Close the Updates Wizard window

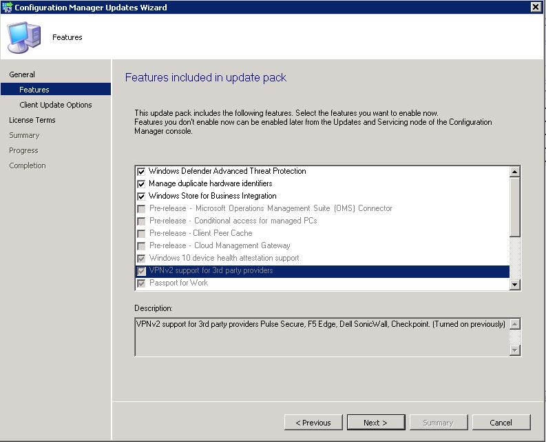point(536,7)
